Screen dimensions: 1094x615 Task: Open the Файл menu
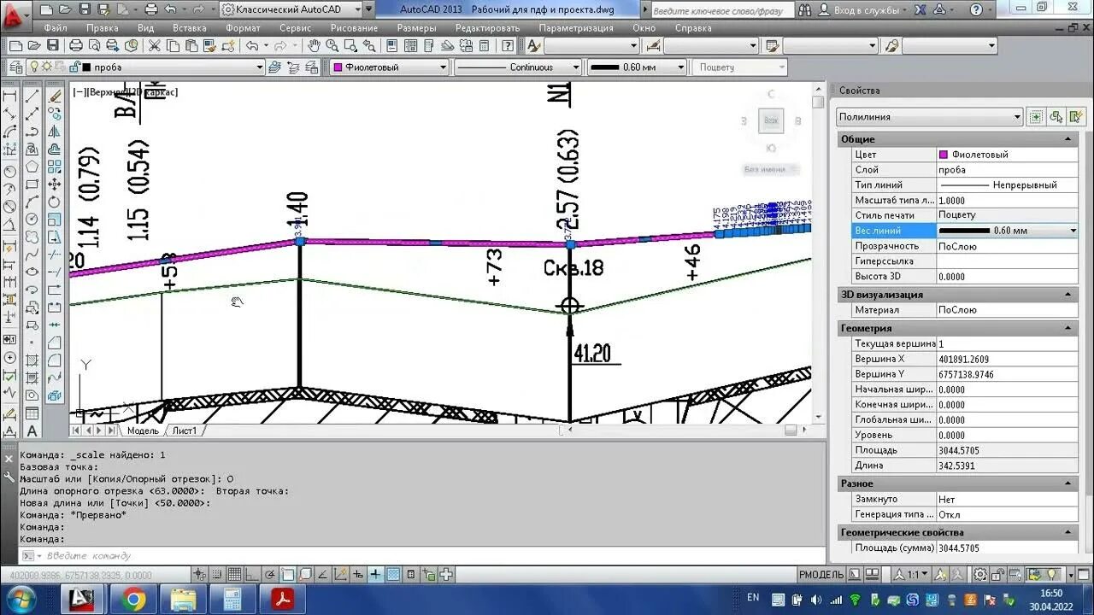click(55, 27)
